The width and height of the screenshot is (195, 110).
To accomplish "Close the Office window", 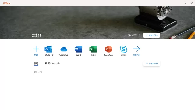I will 192,3.
